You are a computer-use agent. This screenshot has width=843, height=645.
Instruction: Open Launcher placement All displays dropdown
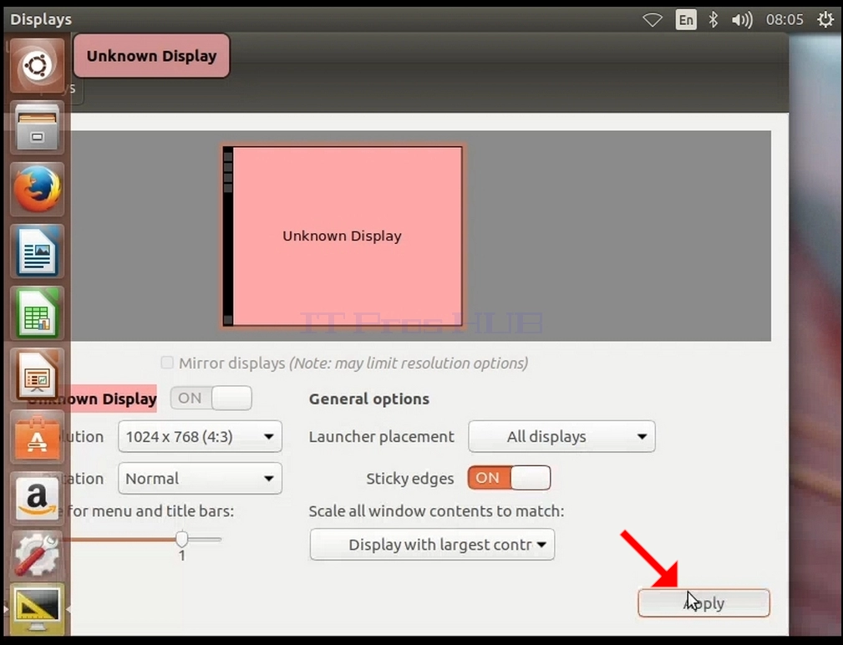(561, 436)
